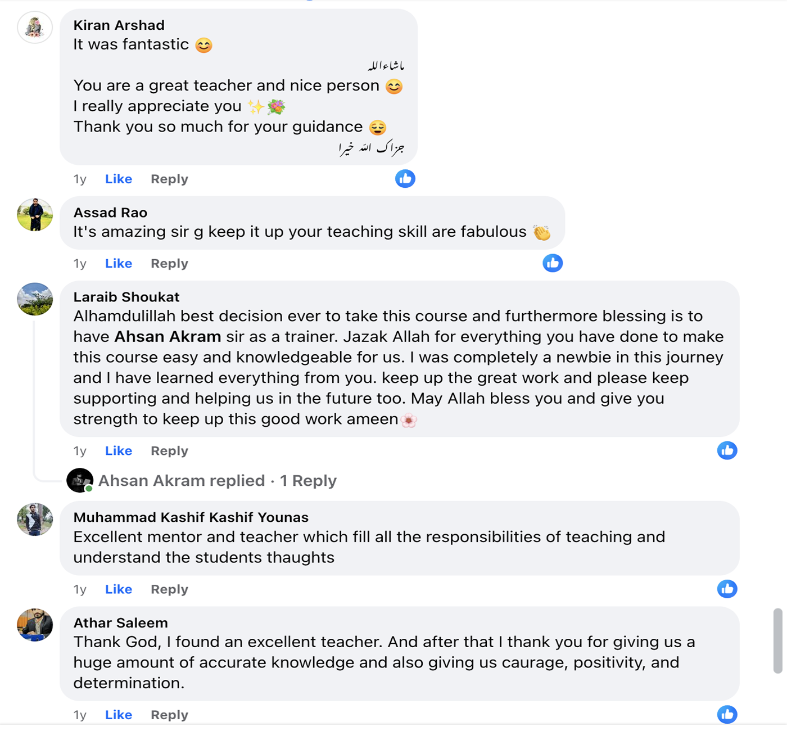Open the bolded Ahsan Akram mention link
The width and height of the screenshot is (787, 731).
pyautogui.click(x=168, y=337)
